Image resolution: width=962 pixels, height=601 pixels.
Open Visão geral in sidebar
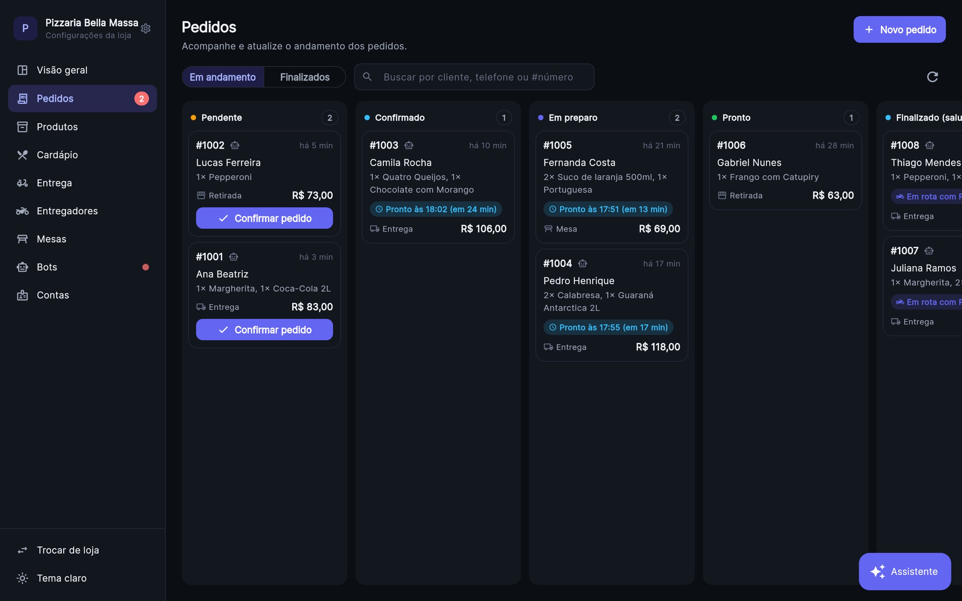82,70
